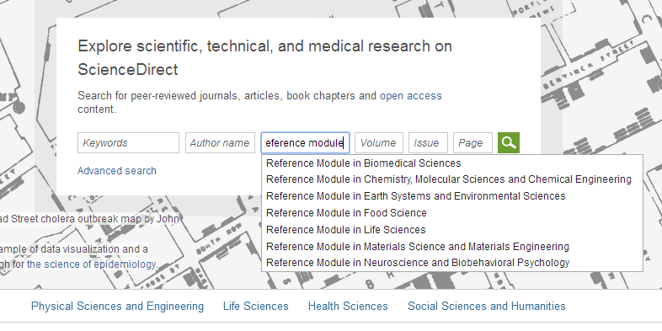Open the Advanced search link

pyautogui.click(x=117, y=171)
